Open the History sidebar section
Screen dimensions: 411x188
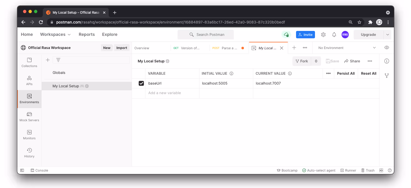(29, 153)
